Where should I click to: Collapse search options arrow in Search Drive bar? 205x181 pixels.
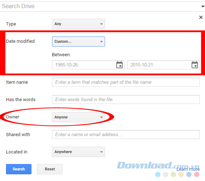click(x=203, y=6)
